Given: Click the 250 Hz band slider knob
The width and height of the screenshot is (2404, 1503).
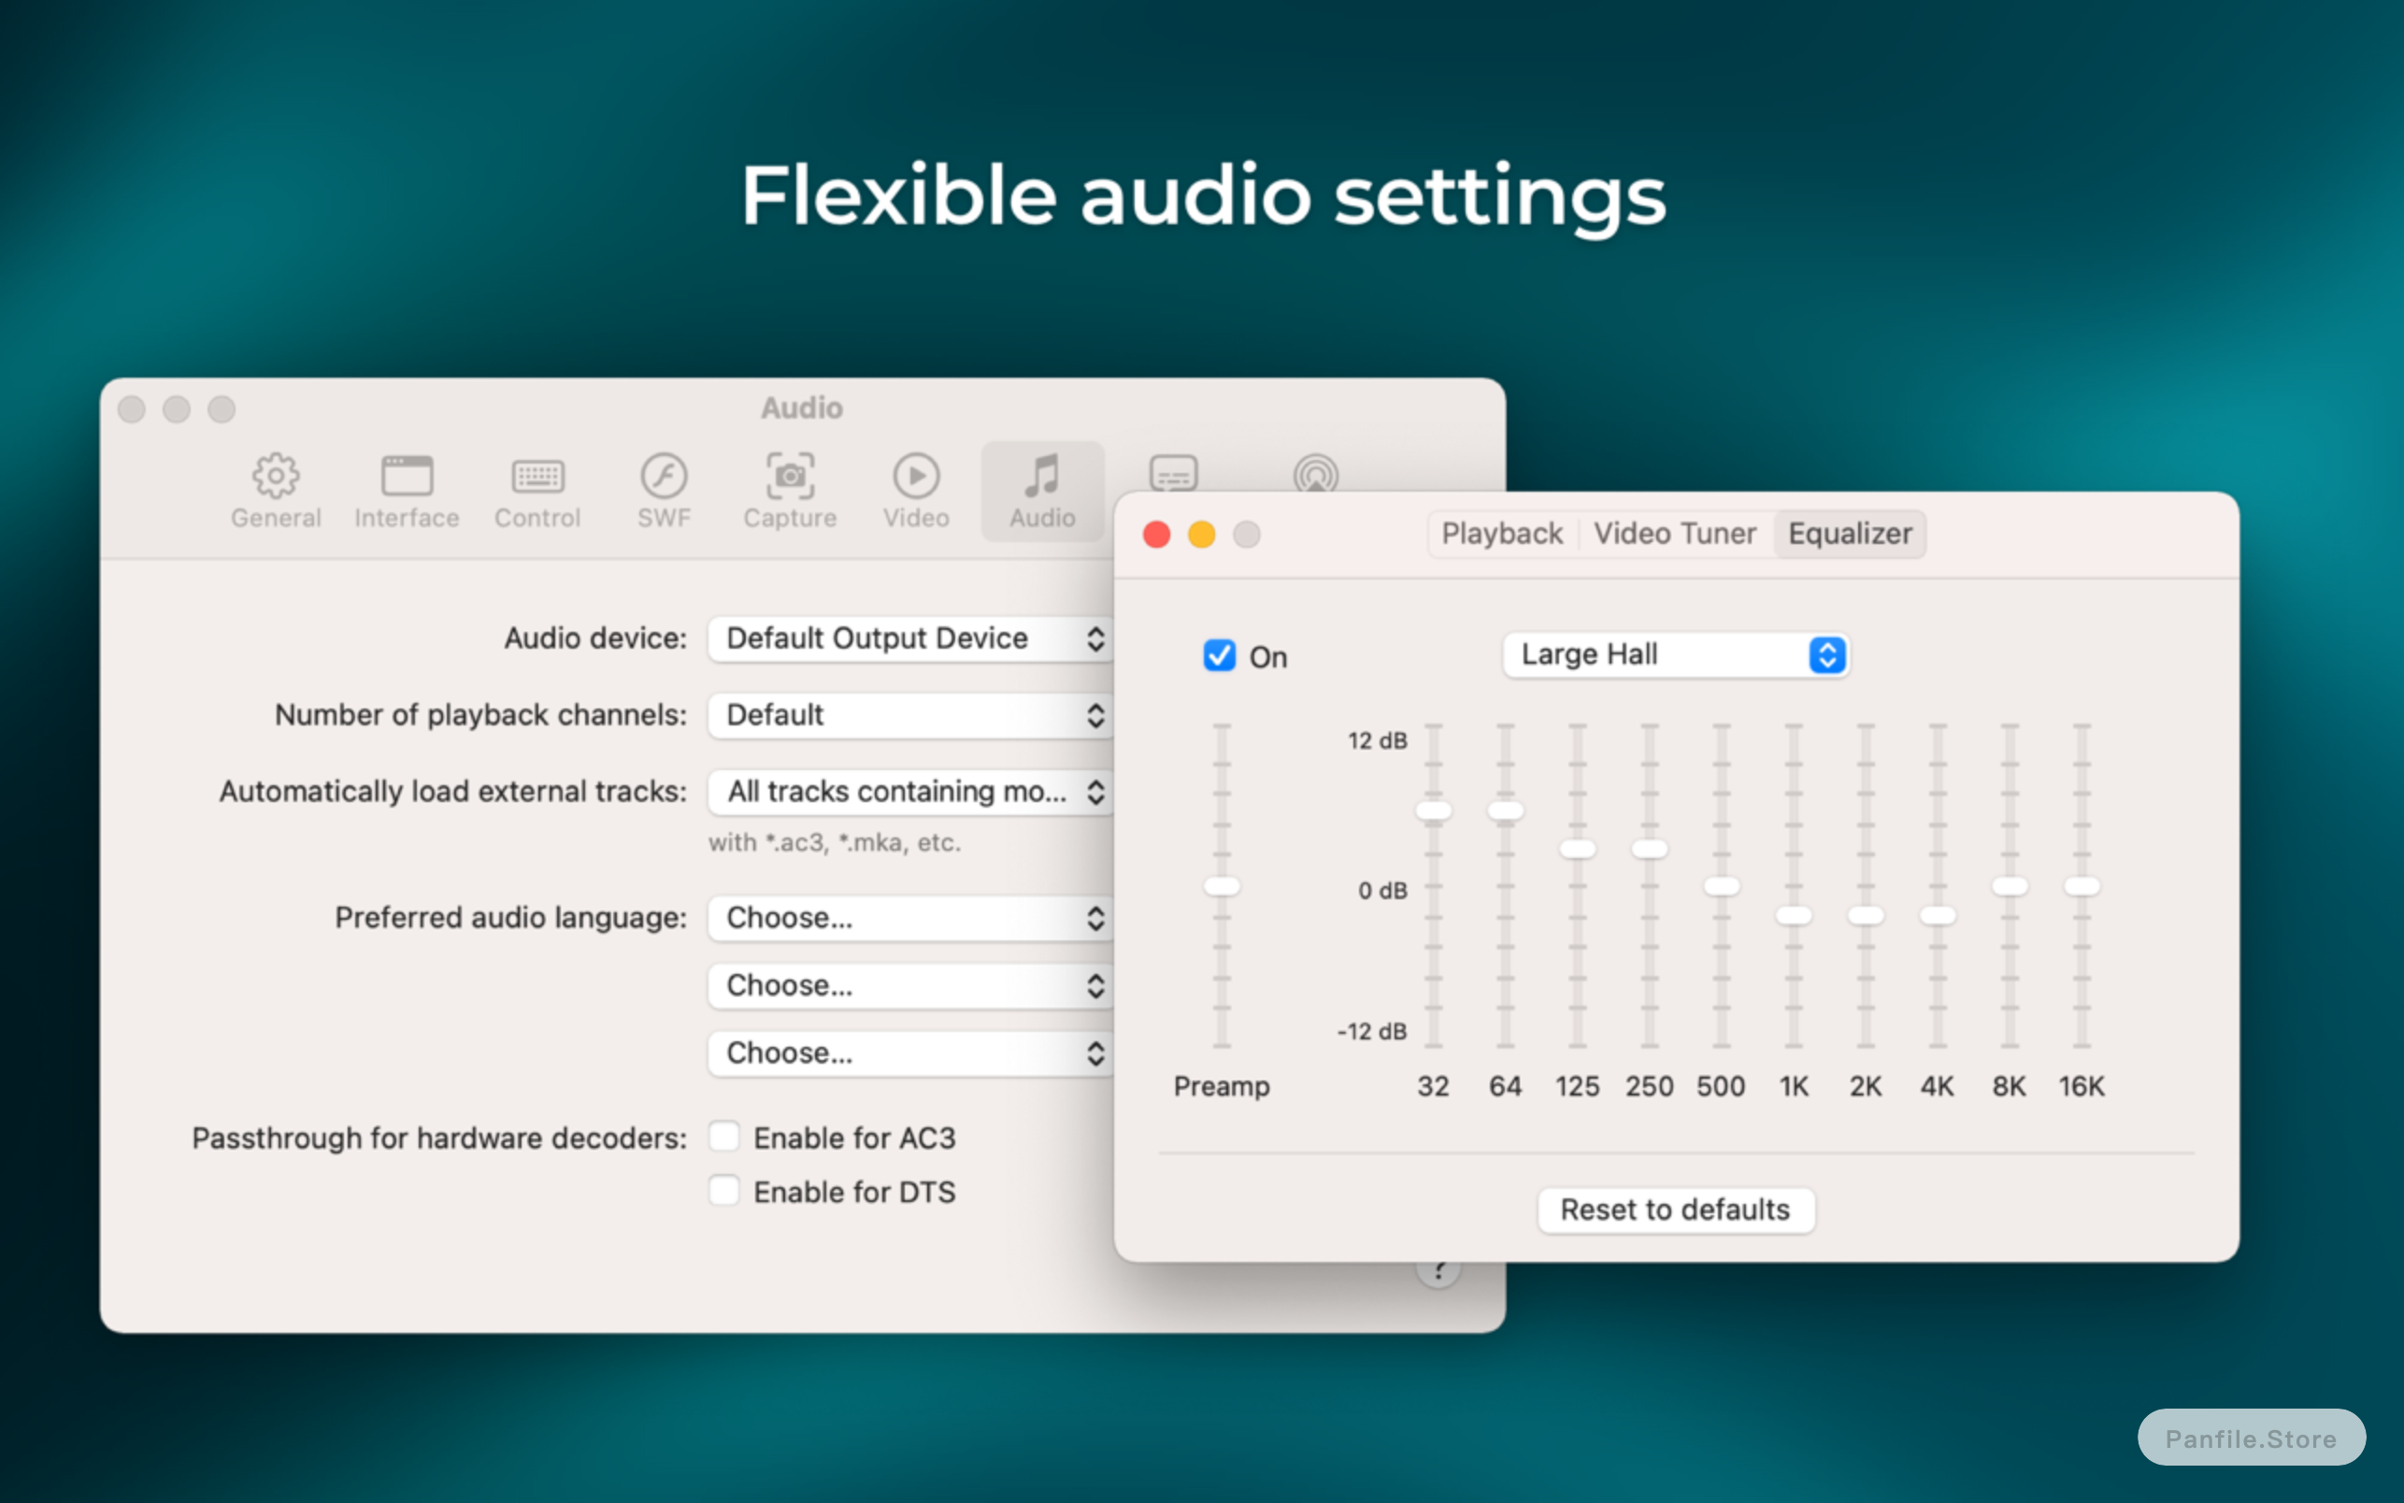Looking at the screenshot, I should 1650,848.
